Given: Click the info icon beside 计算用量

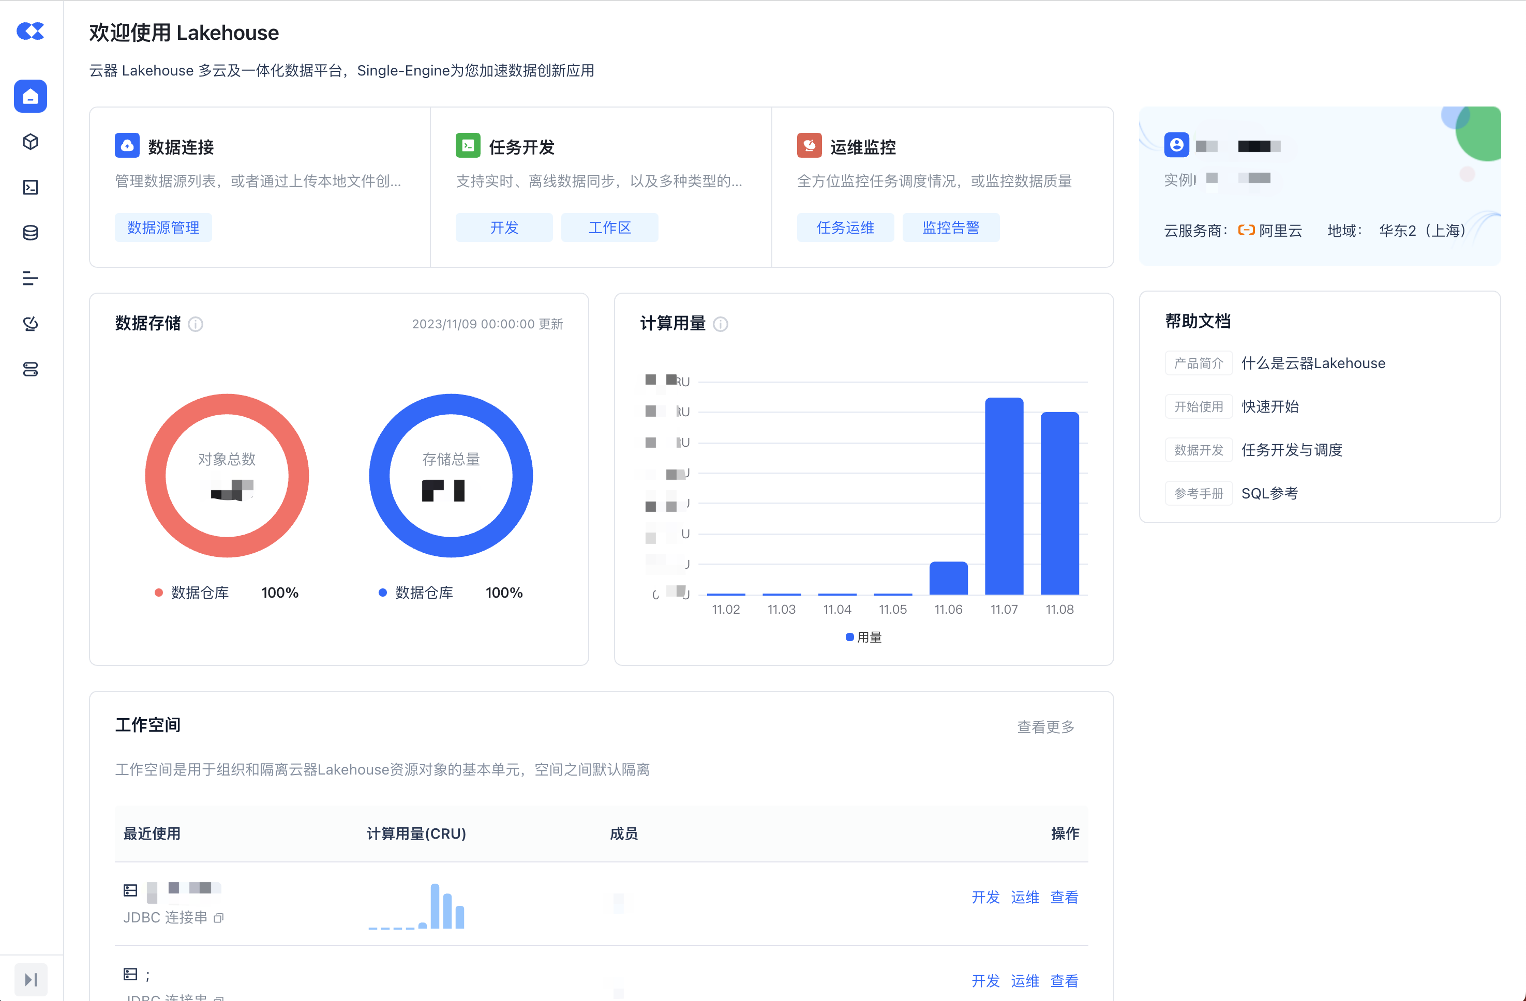Looking at the screenshot, I should pyautogui.click(x=721, y=324).
